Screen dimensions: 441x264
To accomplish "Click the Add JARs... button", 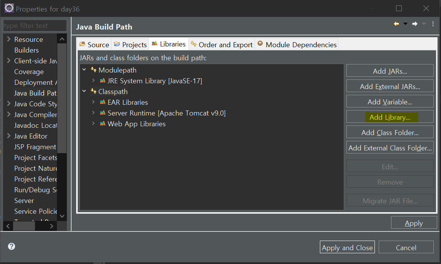I will pyautogui.click(x=390, y=71).
